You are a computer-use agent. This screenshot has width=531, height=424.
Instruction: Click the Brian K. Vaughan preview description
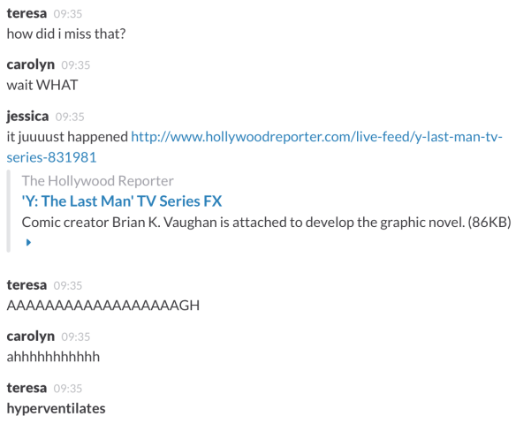266,223
